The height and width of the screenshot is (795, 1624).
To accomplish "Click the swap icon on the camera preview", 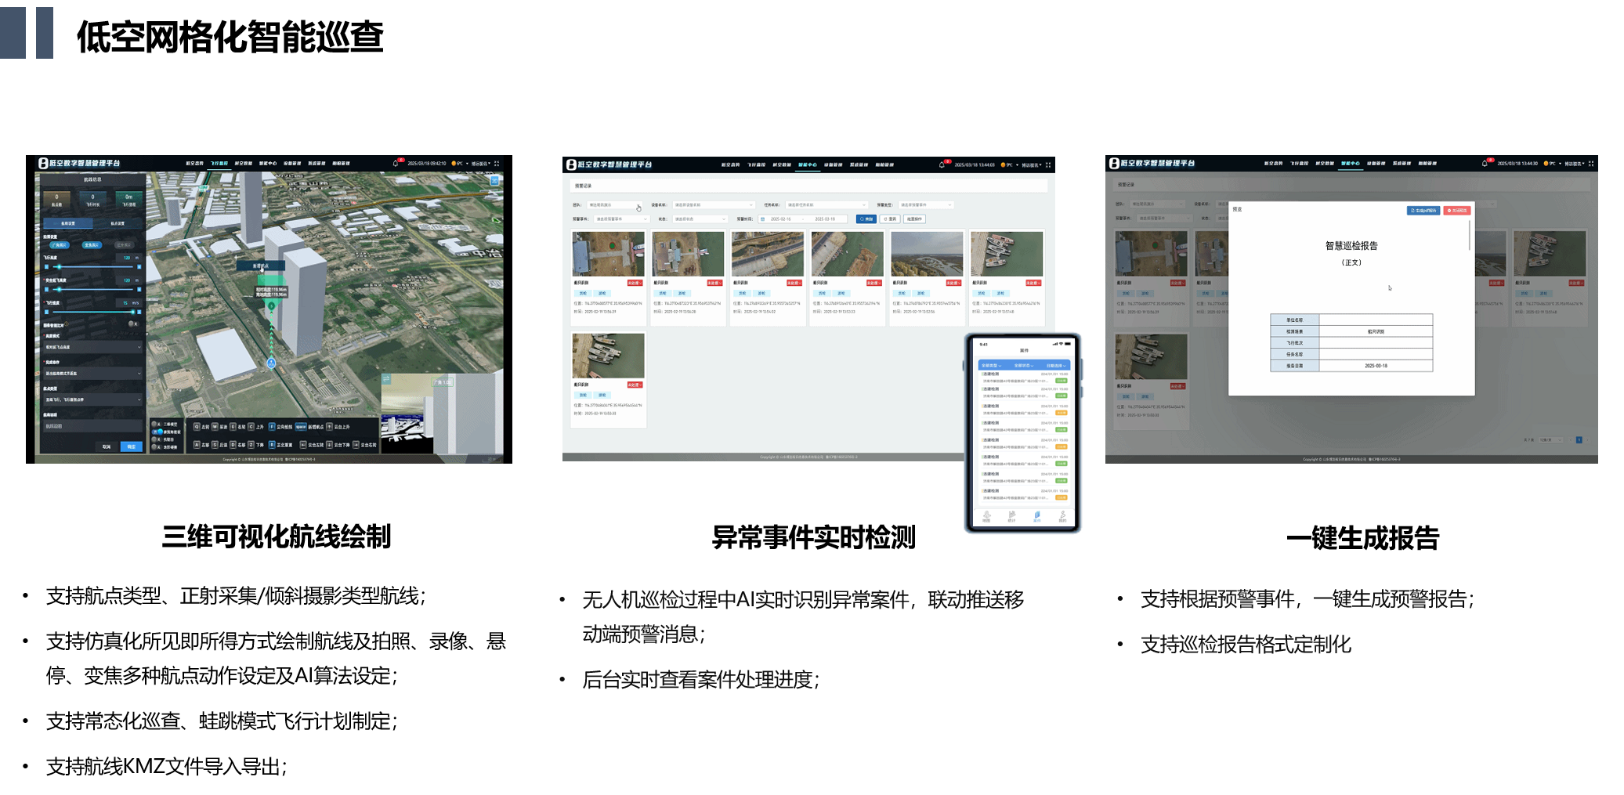I will [x=386, y=379].
